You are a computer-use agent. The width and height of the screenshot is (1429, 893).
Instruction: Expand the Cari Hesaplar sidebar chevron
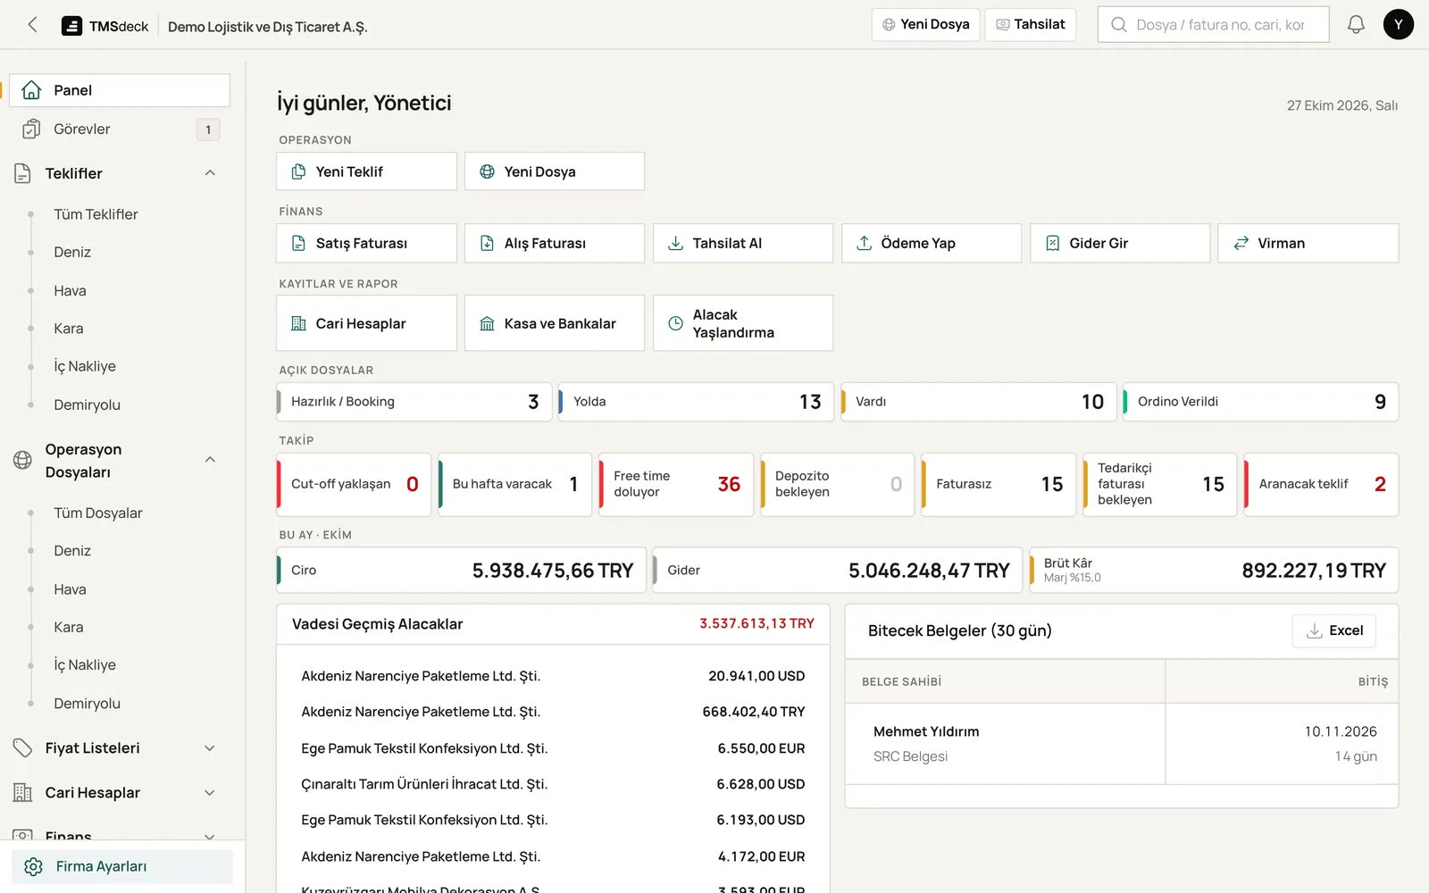[x=210, y=793]
